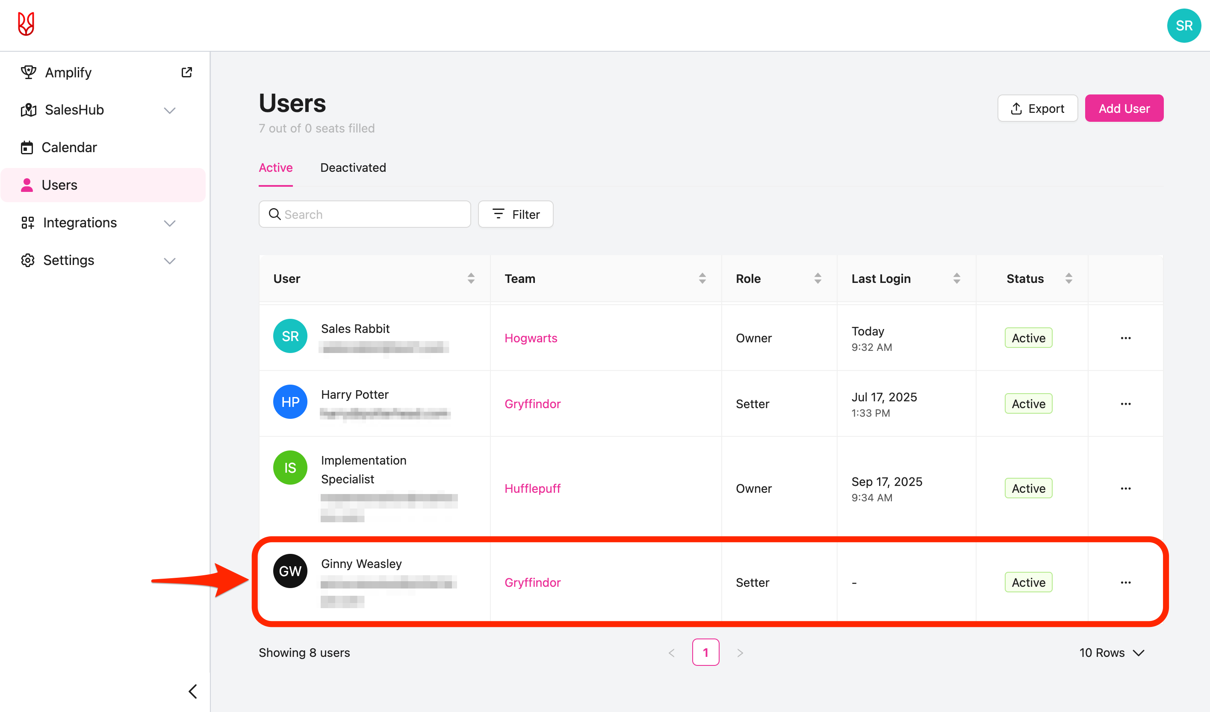The width and height of the screenshot is (1210, 712).
Task: Open more options for Harry Potter
Action: [1125, 404]
